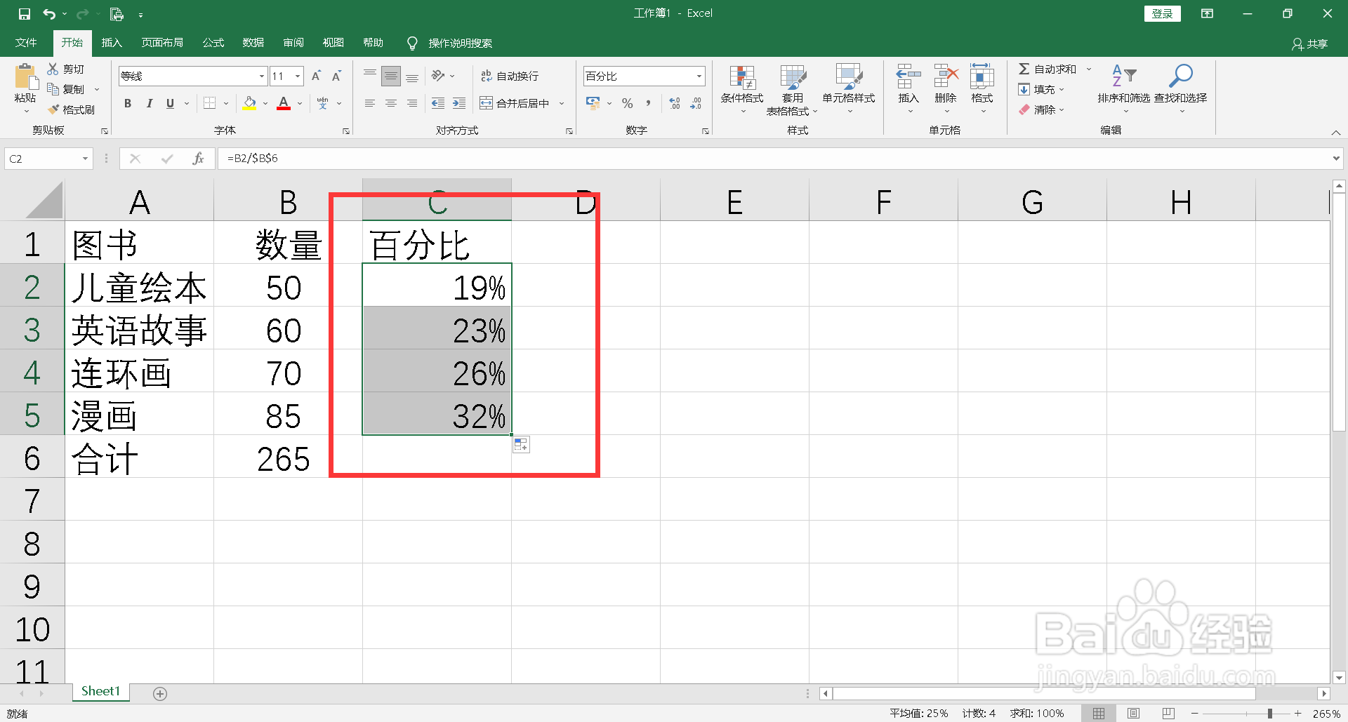Click the Undo arrow icon
The height and width of the screenshot is (722, 1348).
[48, 14]
